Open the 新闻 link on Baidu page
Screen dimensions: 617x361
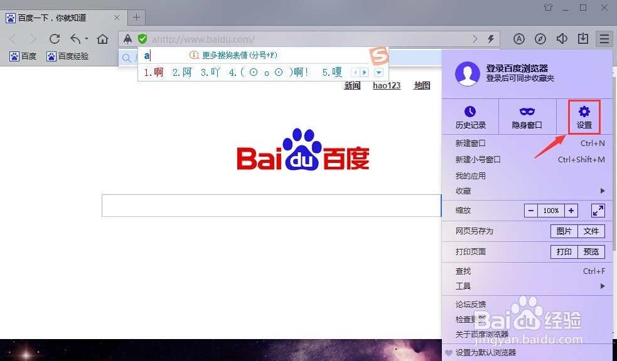point(352,85)
